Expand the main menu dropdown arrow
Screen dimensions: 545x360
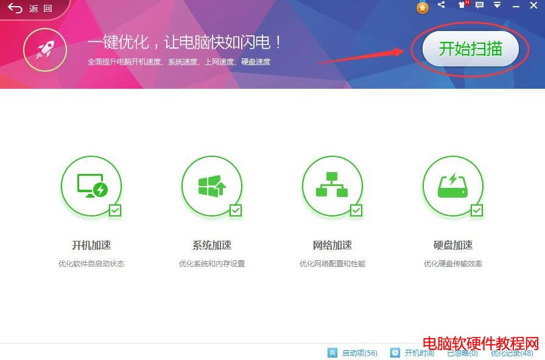[x=498, y=5]
